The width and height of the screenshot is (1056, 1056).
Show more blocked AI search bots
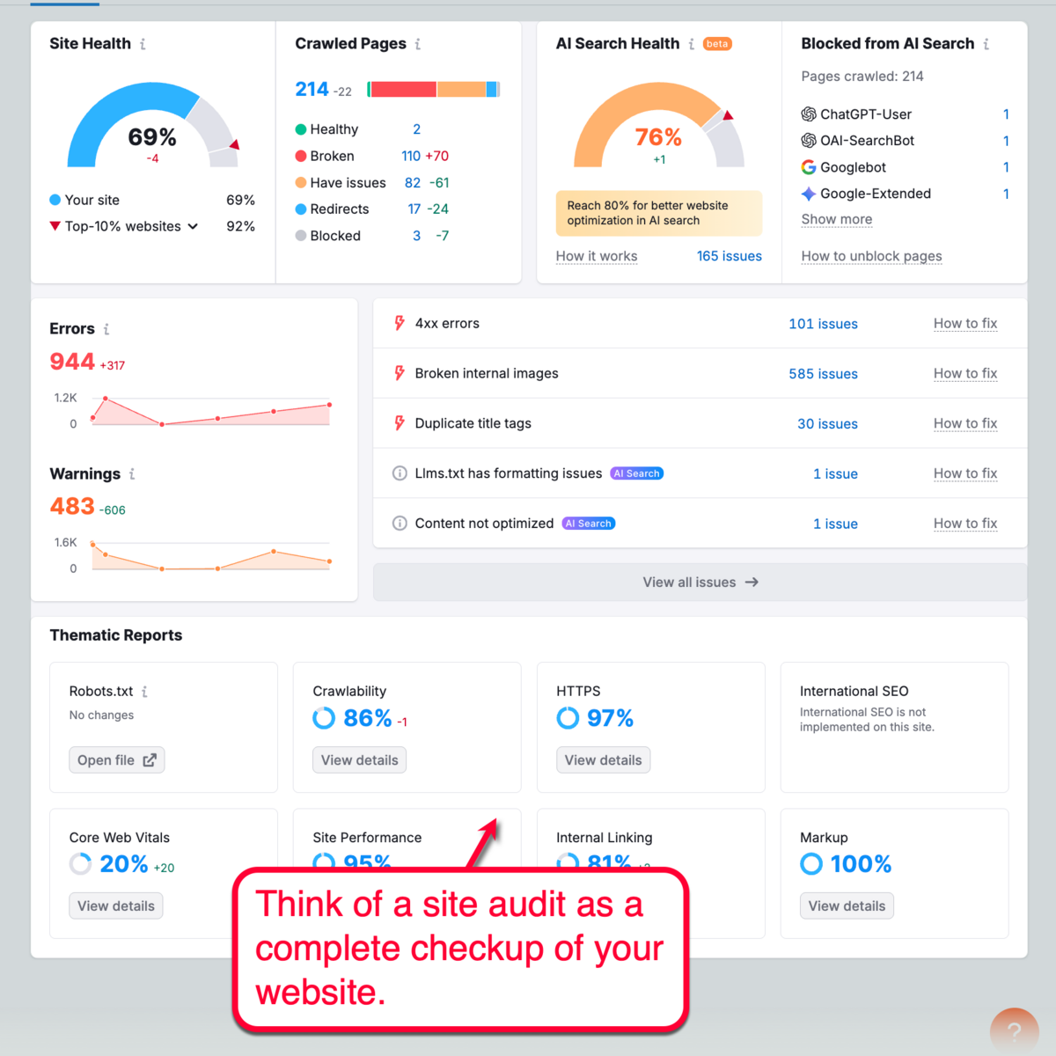pos(836,219)
